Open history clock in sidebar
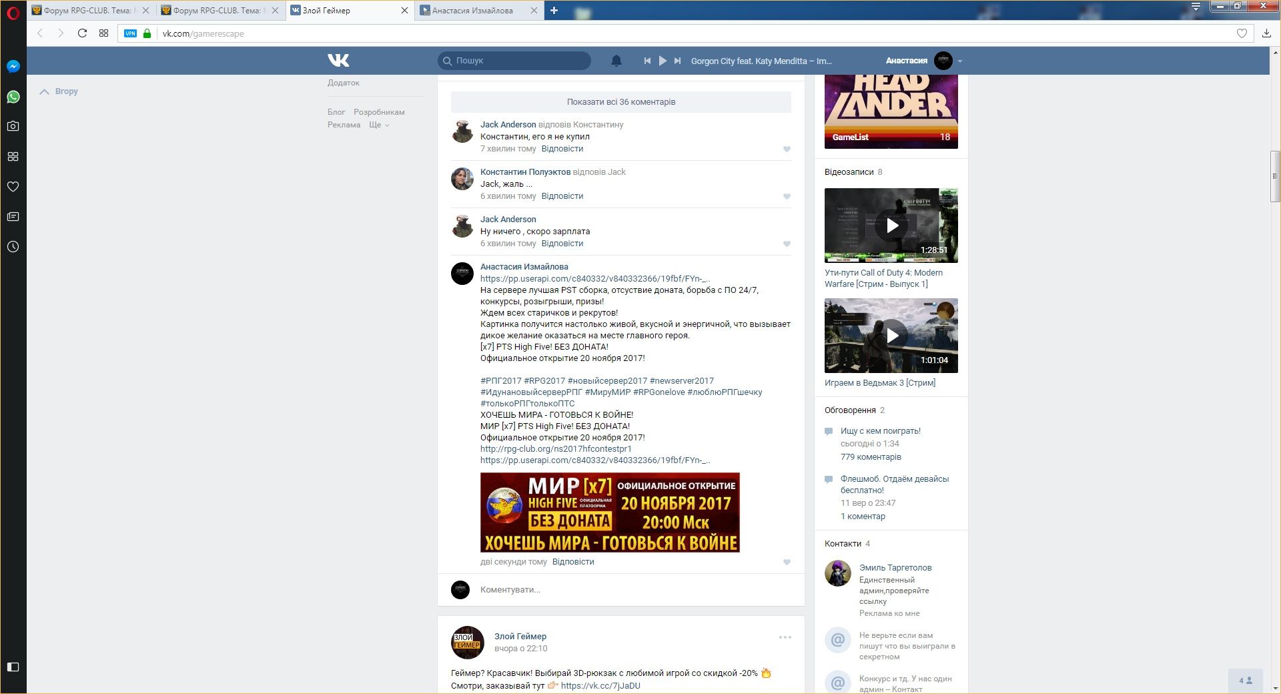Image resolution: width=1281 pixels, height=694 pixels. point(13,247)
